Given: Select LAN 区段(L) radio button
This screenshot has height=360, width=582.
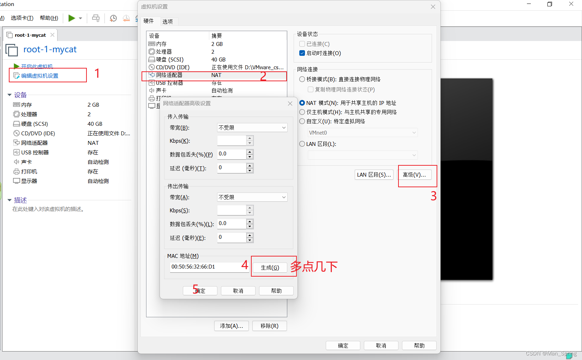Looking at the screenshot, I should click(x=302, y=144).
